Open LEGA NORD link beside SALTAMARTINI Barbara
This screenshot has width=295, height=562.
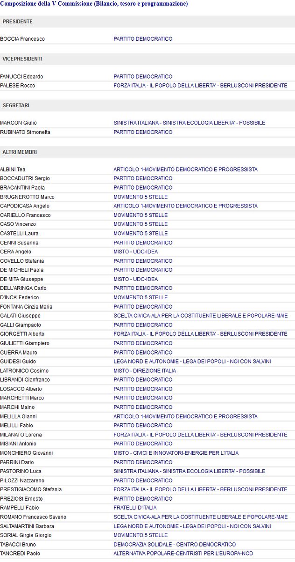click(x=192, y=526)
